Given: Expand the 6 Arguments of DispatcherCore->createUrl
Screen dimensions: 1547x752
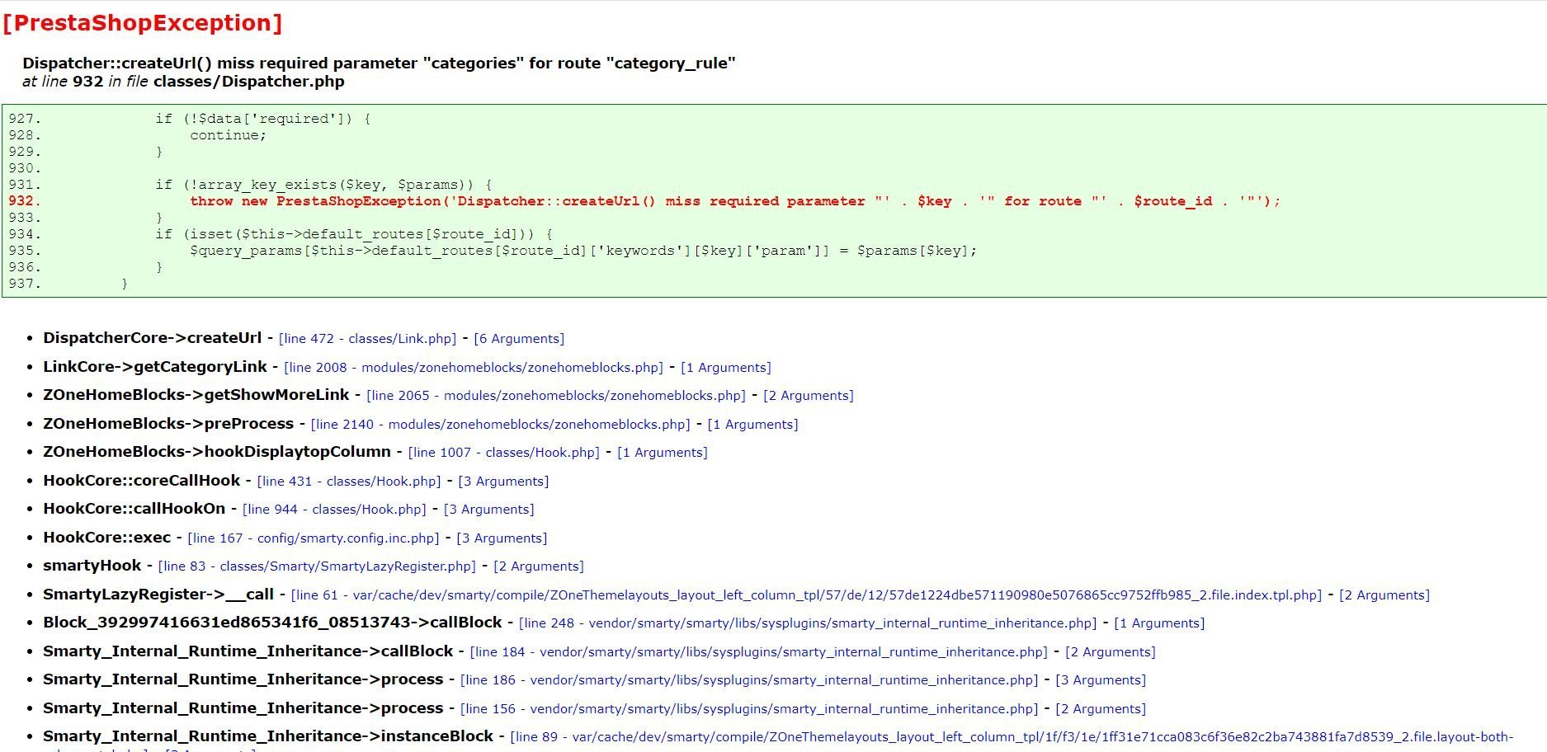Looking at the screenshot, I should coord(519,339).
